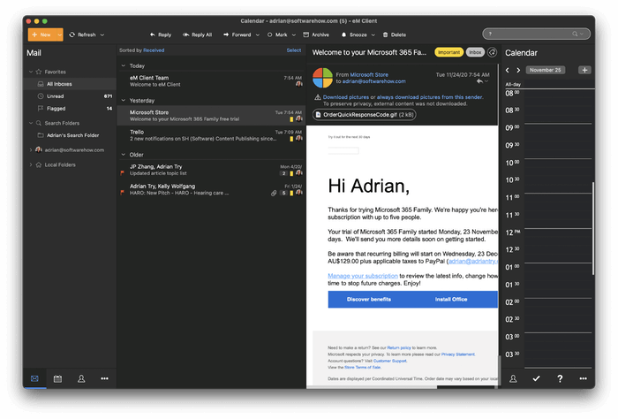The width and height of the screenshot is (618, 419).
Task: Delete the selected message
Action: tap(392, 34)
